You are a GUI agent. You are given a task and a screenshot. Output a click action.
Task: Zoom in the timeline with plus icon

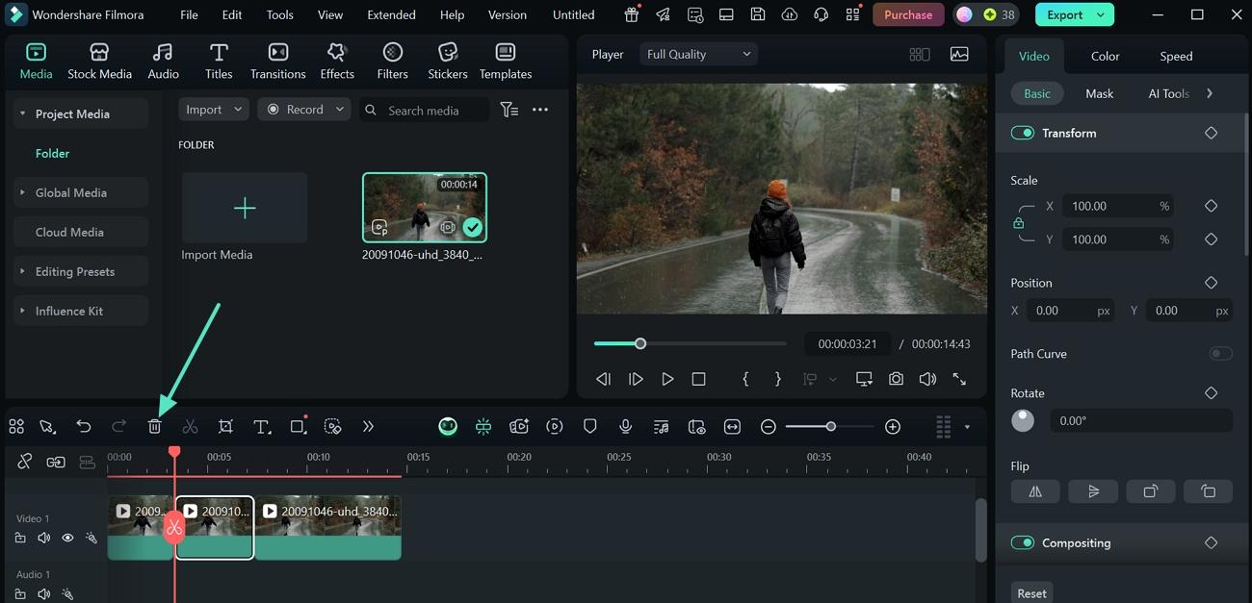point(893,426)
